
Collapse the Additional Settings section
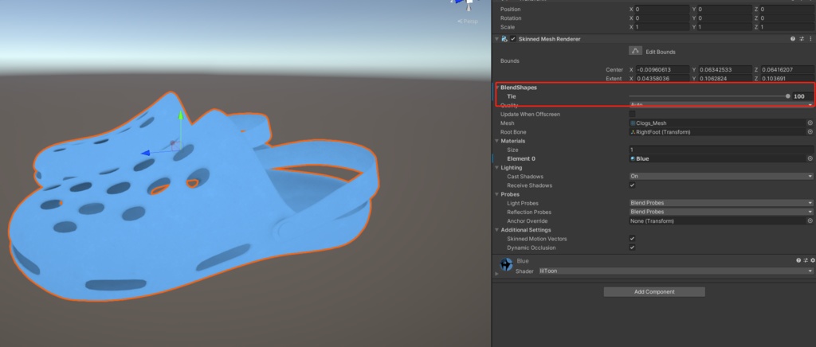point(496,229)
